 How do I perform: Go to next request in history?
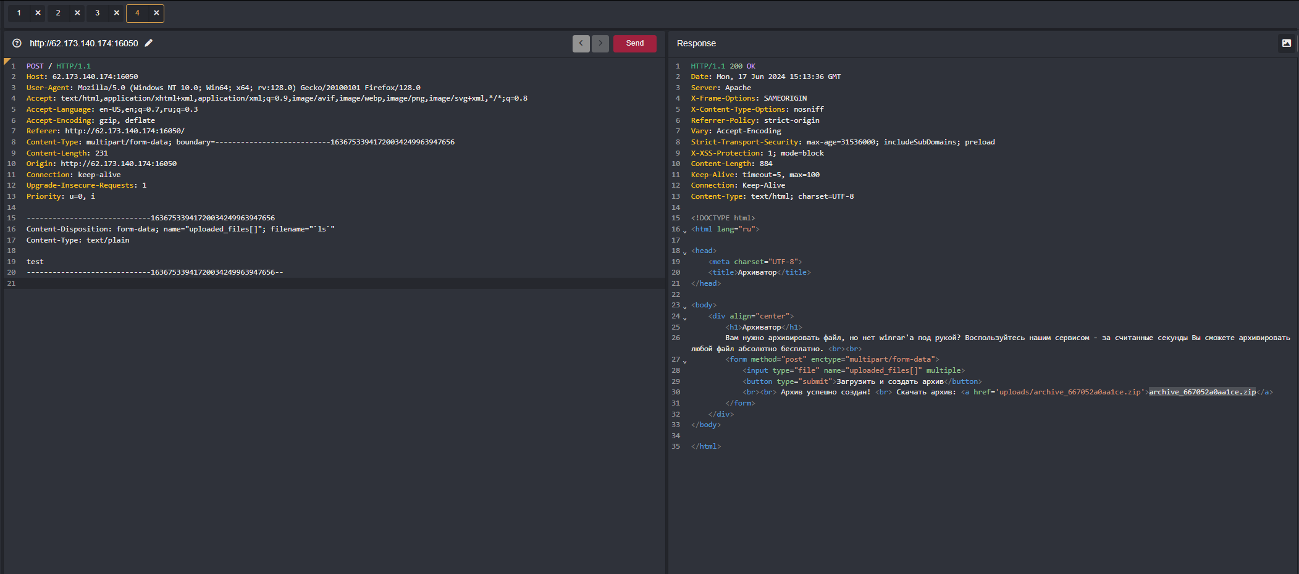[x=600, y=43]
